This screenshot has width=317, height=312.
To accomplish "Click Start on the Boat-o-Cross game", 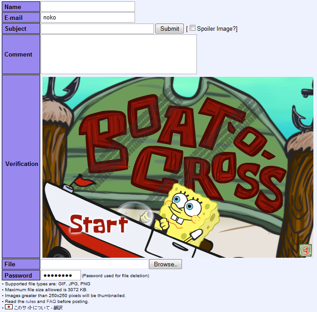I will (x=99, y=224).
